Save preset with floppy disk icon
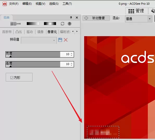Viewport: 155px width, 140px height. click(x=60, y=40)
